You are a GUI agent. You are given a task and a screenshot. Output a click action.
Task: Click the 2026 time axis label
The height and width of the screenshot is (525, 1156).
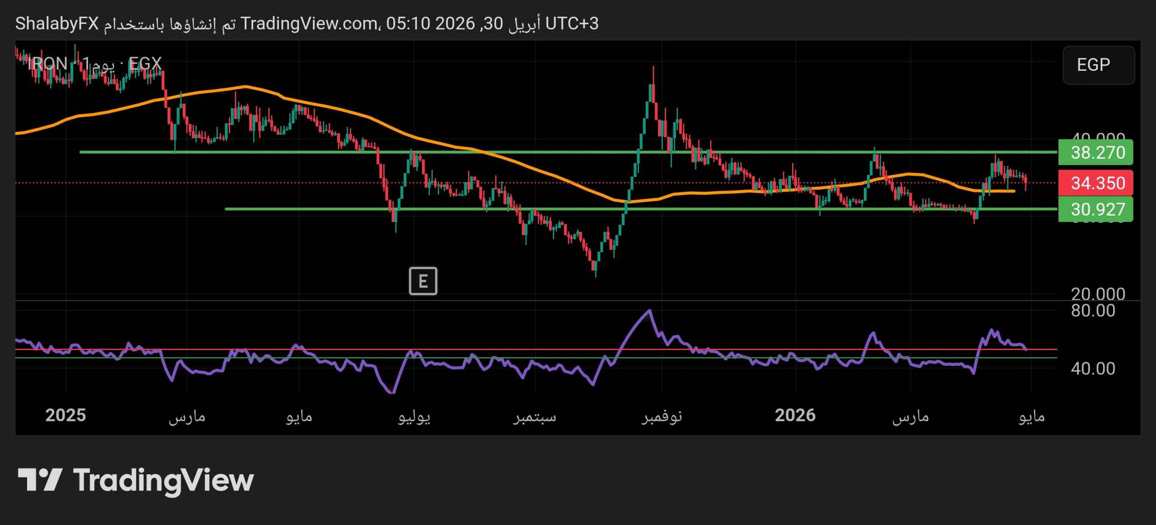pyautogui.click(x=795, y=415)
